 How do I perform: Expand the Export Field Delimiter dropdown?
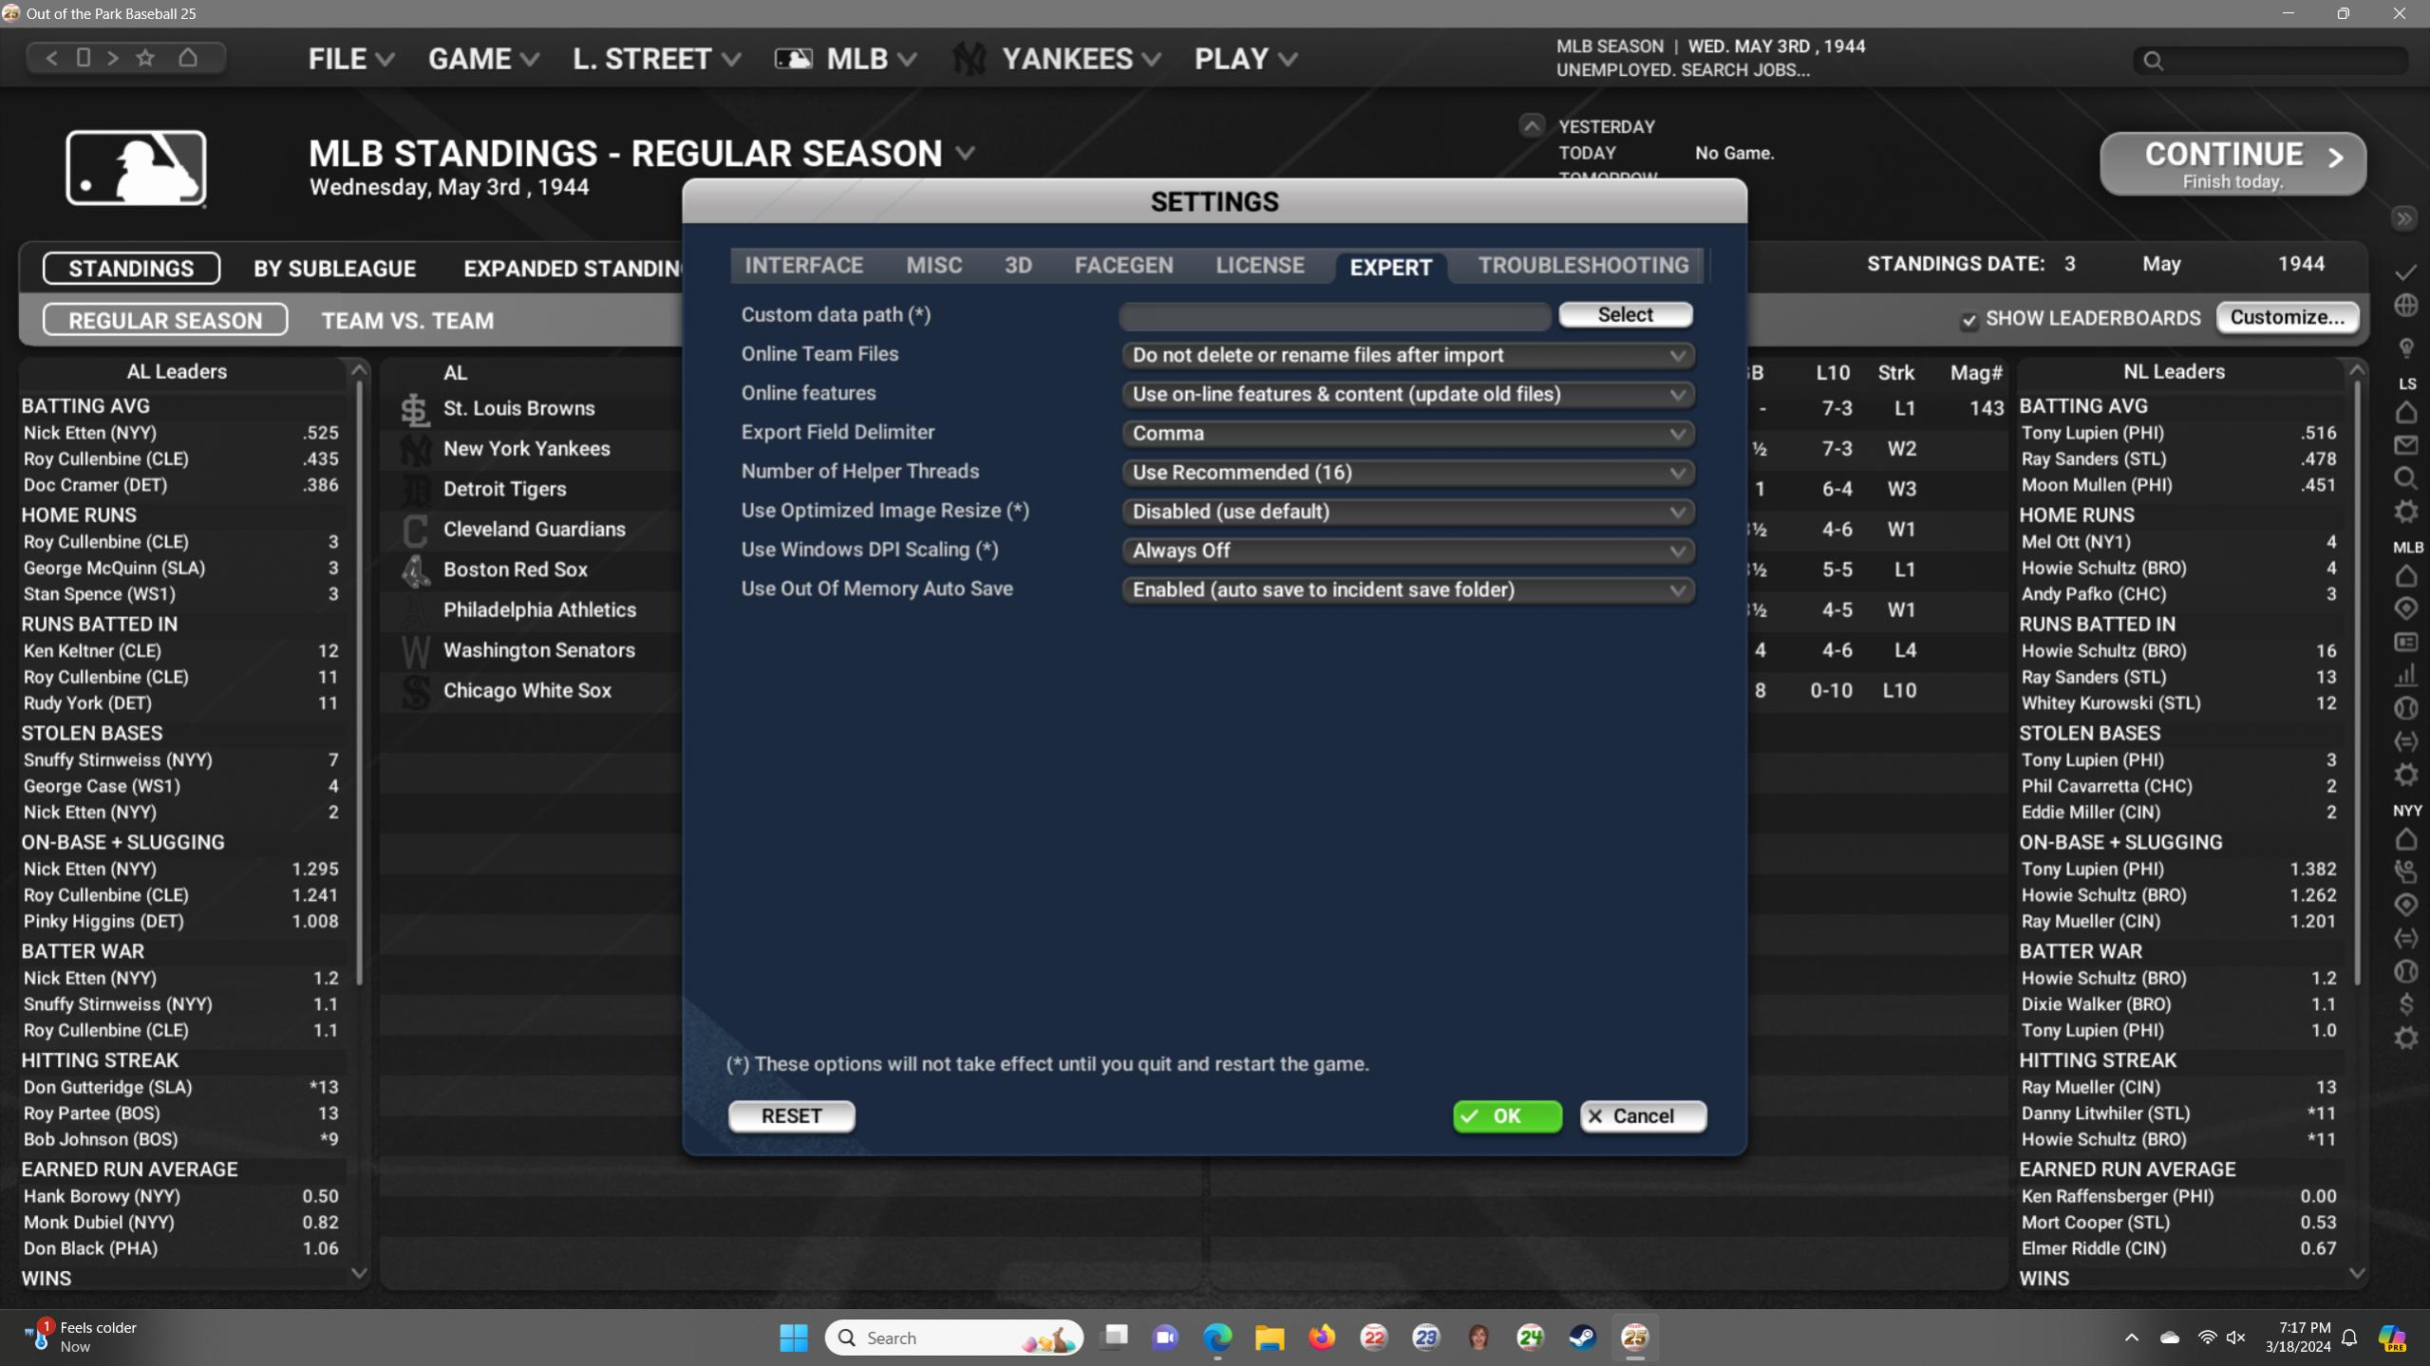[x=1407, y=434]
